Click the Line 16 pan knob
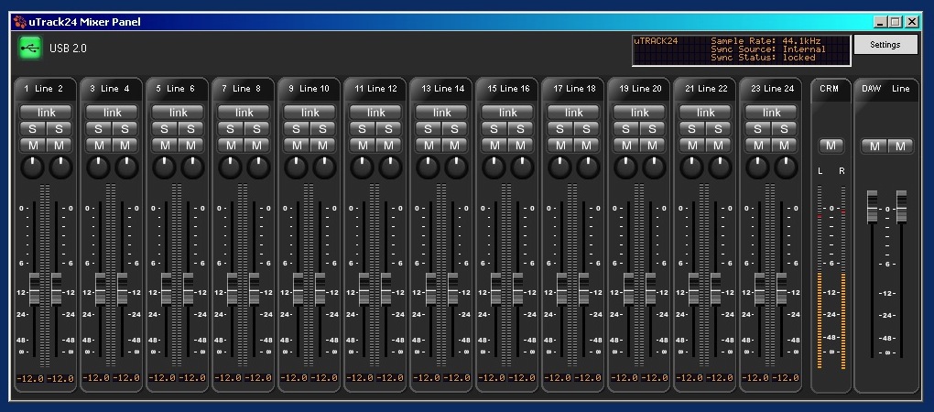Viewport: 934px width, 412px height. point(522,167)
